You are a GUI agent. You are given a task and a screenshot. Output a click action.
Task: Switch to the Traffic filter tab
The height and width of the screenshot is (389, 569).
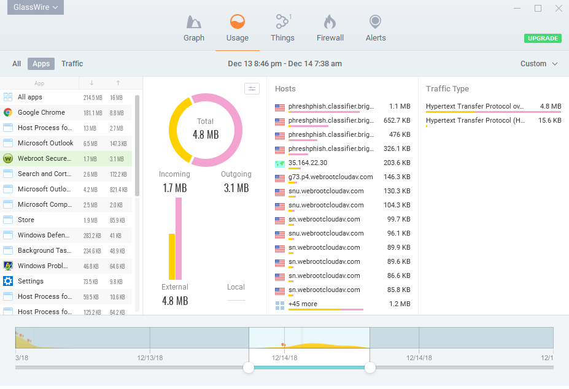click(x=72, y=64)
